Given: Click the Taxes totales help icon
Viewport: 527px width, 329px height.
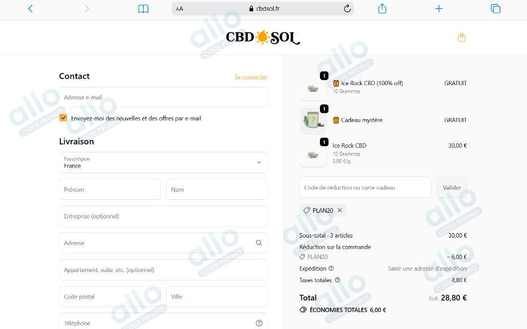Looking at the screenshot, I should pyautogui.click(x=337, y=279).
